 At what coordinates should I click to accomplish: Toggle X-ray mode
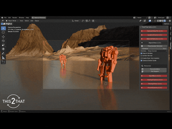click(x=155, y=21)
